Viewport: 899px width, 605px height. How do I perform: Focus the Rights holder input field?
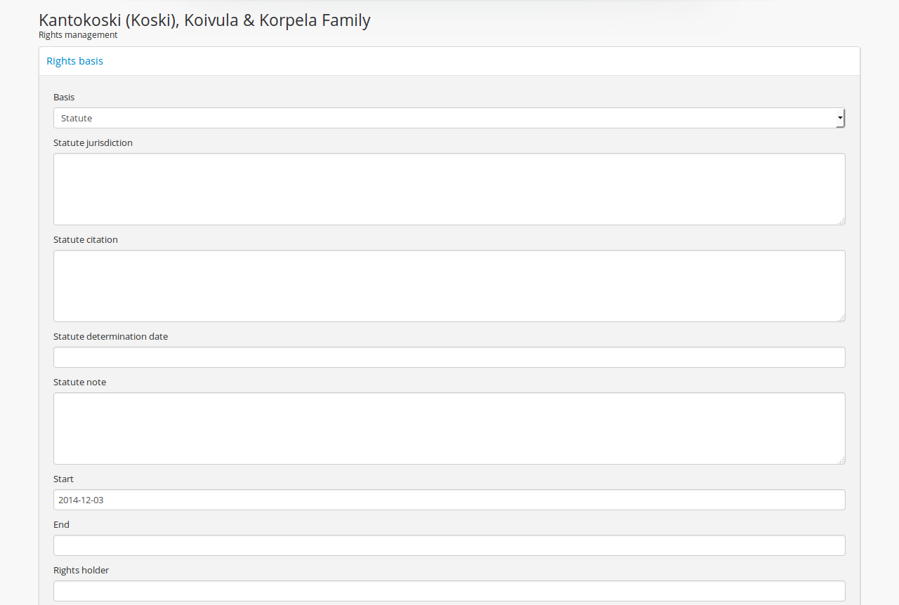click(449, 591)
